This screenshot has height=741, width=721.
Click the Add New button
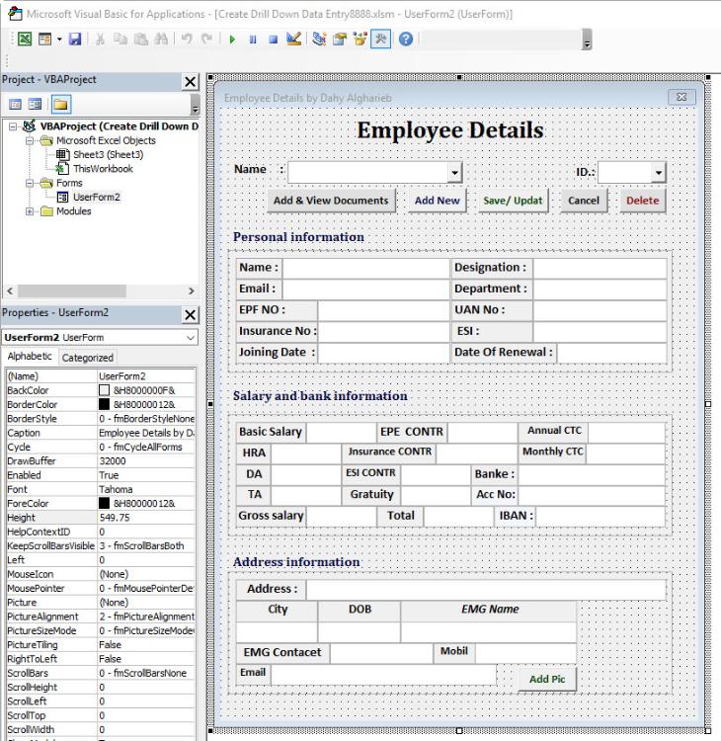pyautogui.click(x=437, y=201)
